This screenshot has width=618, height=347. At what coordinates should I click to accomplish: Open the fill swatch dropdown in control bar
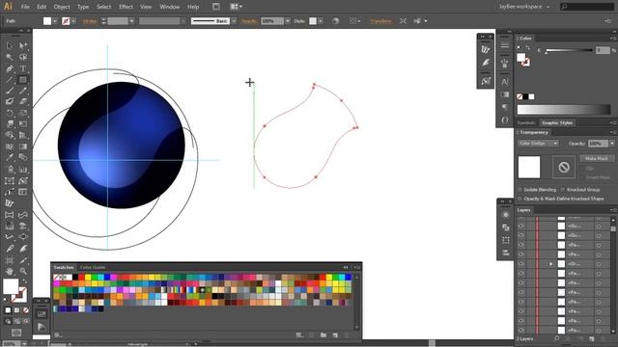tap(55, 21)
